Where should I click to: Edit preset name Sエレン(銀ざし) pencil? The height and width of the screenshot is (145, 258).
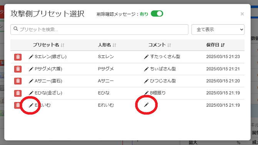pos(31,57)
